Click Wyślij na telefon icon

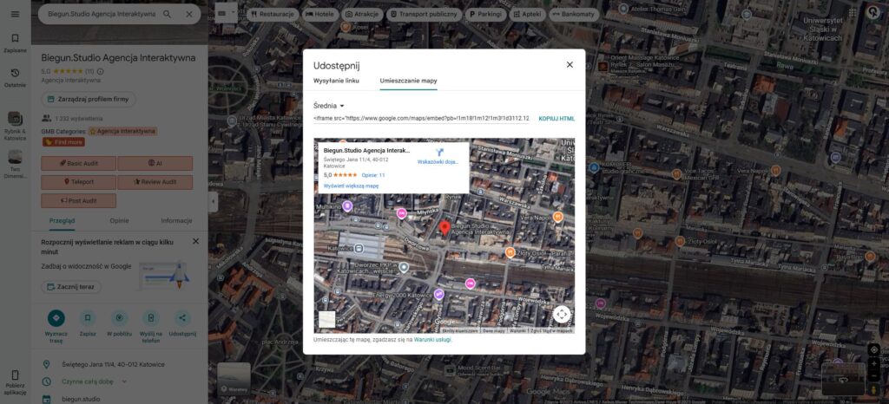coord(151,318)
